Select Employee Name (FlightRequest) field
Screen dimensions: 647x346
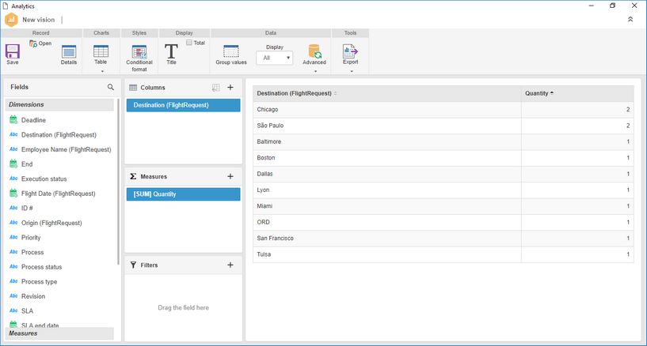point(66,149)
